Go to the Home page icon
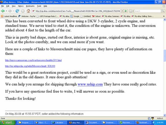 [x=28, y=11]
